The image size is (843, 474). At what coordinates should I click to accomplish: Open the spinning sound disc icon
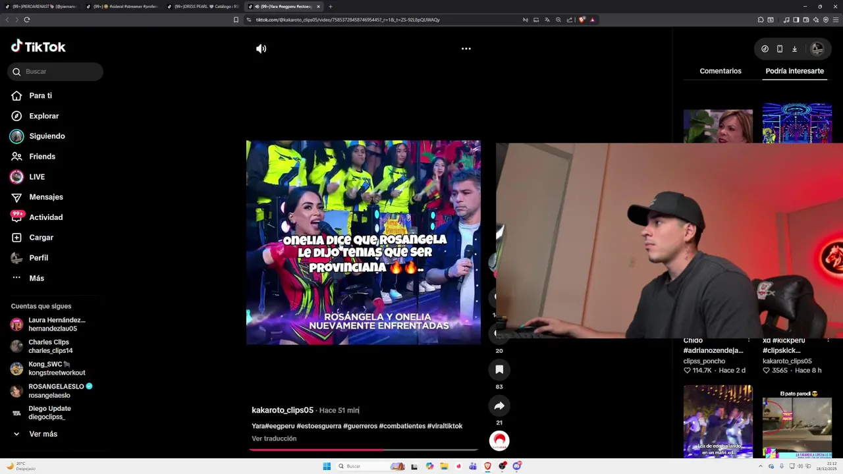tap(499, 440)
